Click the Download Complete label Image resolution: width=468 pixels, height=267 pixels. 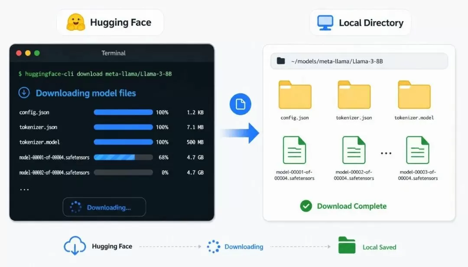[351, 206]
